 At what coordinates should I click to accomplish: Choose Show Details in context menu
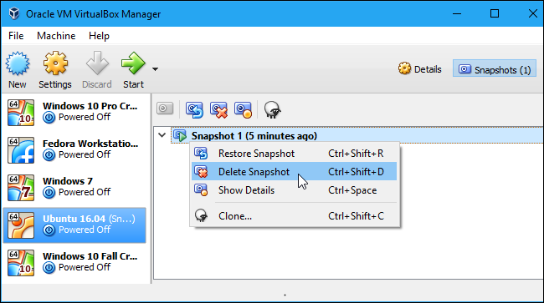(295, 189)
